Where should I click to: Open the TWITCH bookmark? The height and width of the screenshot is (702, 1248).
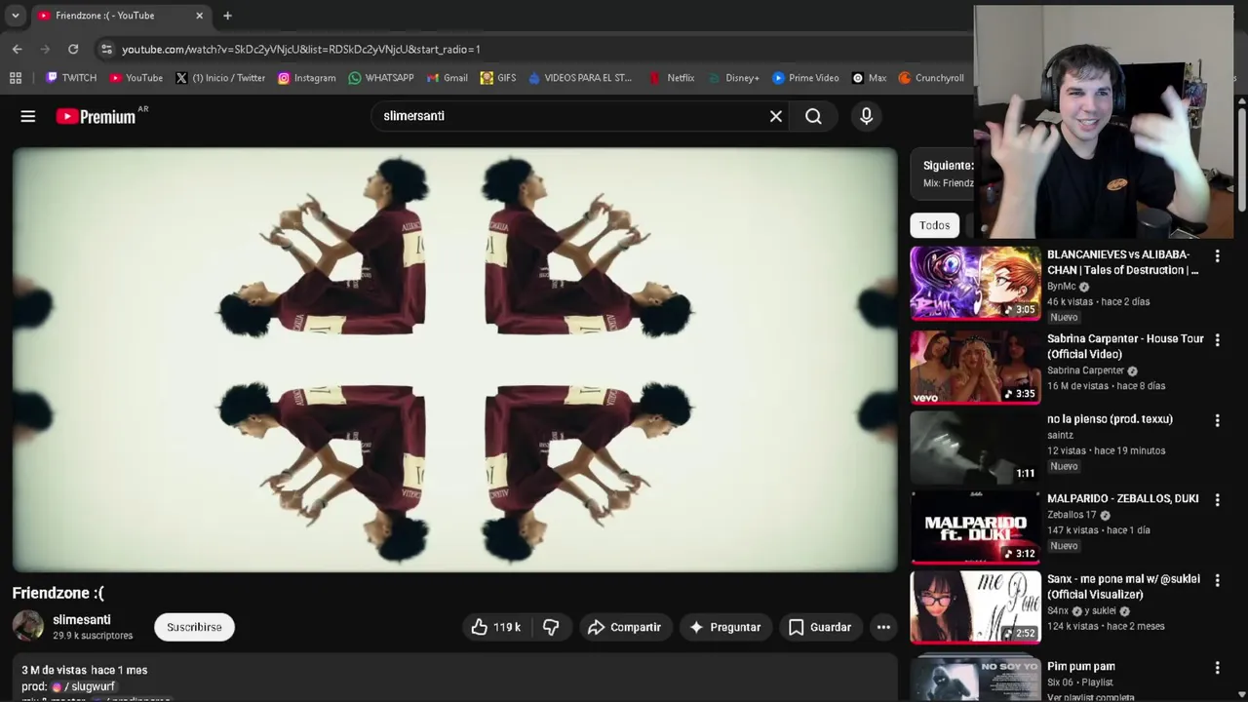[71, 78]
